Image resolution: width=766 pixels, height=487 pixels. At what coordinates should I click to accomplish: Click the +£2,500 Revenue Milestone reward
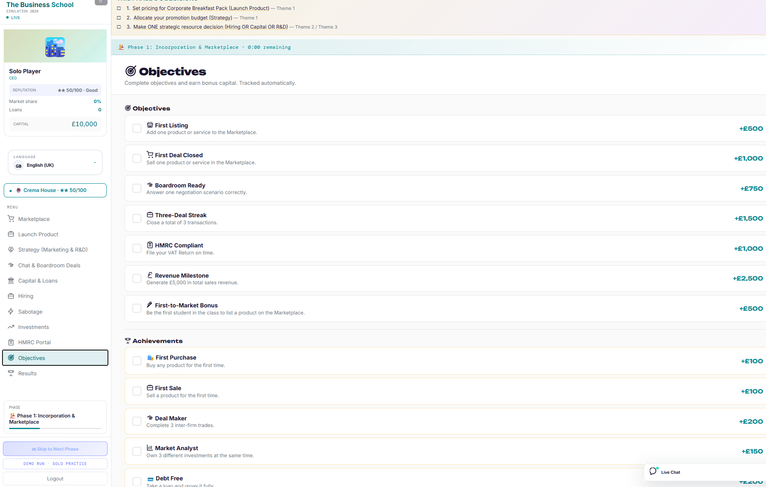(747, 278)
